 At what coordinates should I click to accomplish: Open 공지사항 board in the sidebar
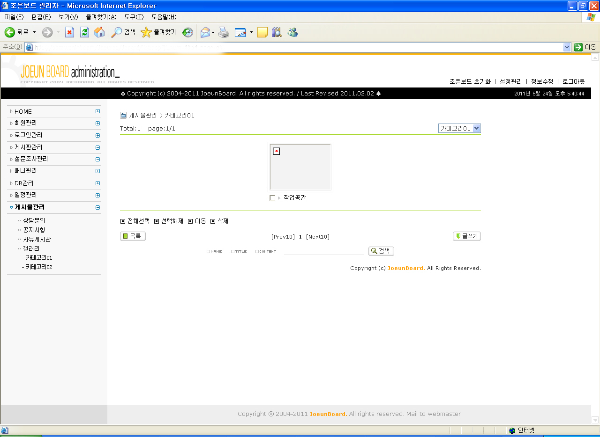point(34,230)
